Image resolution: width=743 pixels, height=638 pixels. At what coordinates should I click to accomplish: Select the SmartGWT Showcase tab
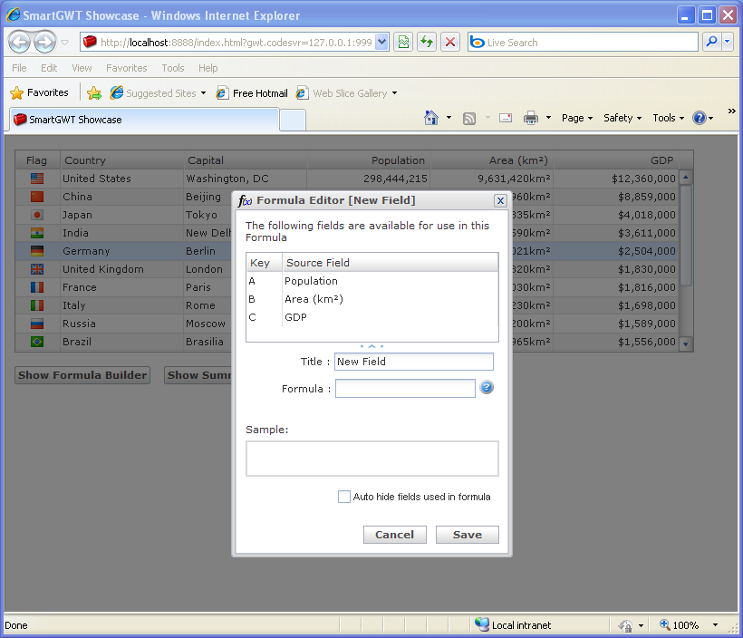pos(144,120)
